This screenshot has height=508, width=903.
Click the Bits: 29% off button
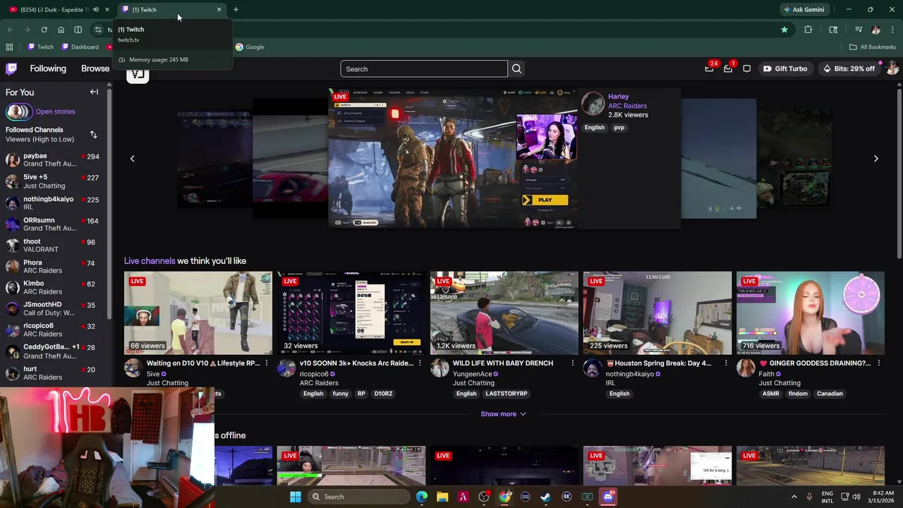[849, 68]
